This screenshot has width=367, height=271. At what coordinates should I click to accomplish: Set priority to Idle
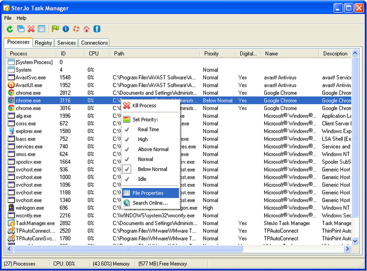pos(150,179)
